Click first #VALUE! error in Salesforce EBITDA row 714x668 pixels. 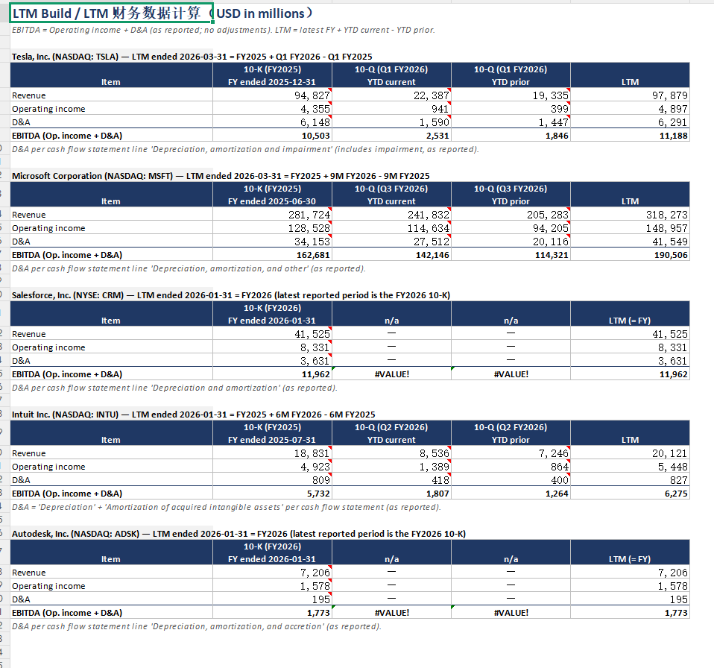pos(391,374)
